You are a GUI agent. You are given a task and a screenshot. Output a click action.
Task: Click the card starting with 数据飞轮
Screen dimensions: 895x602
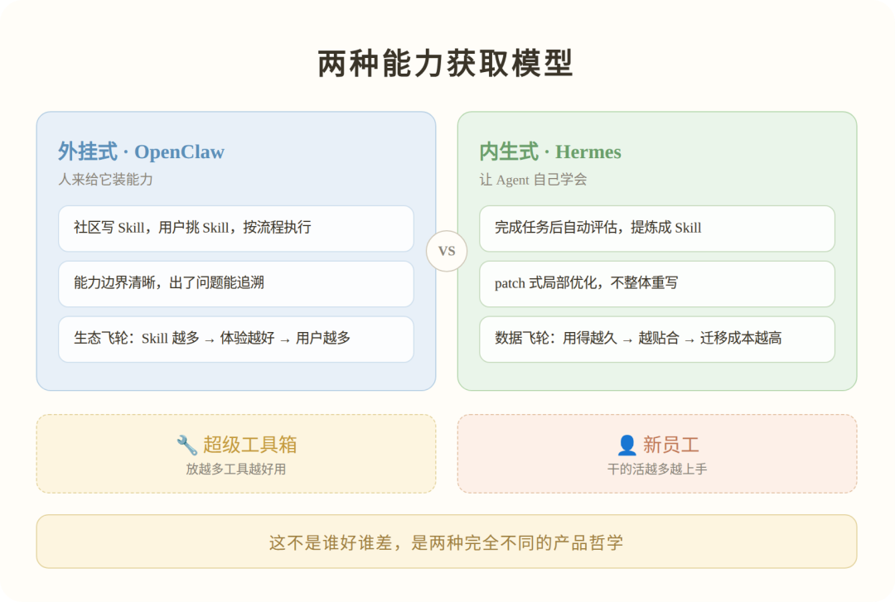(657, 339)
